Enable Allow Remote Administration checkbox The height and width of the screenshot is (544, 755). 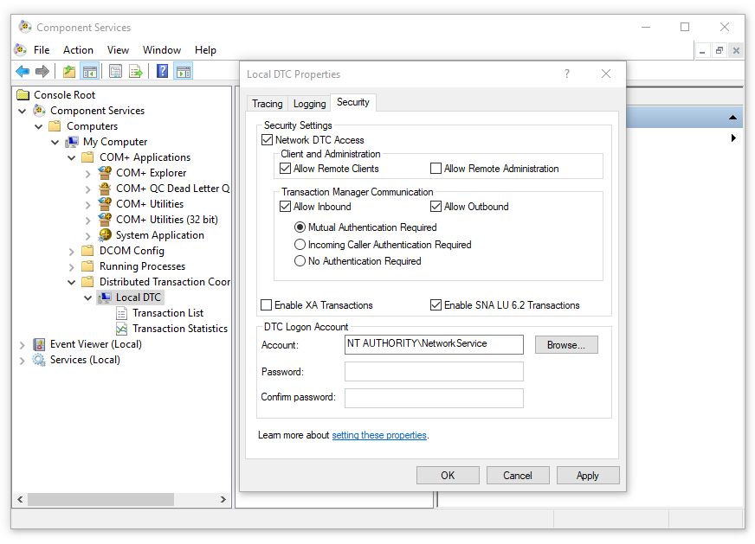436,169
